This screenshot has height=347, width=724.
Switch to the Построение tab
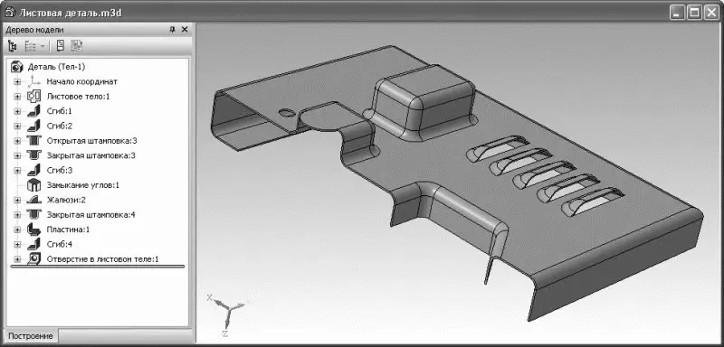[31, 336]
